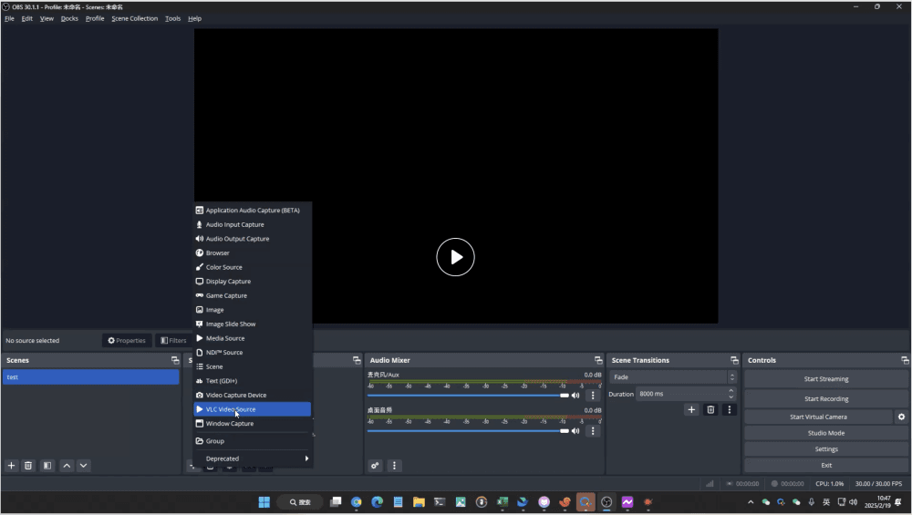Open the Profile menu
Image resolution: width=912 pixels, height=515 pixels.
[x=95, y=18]
